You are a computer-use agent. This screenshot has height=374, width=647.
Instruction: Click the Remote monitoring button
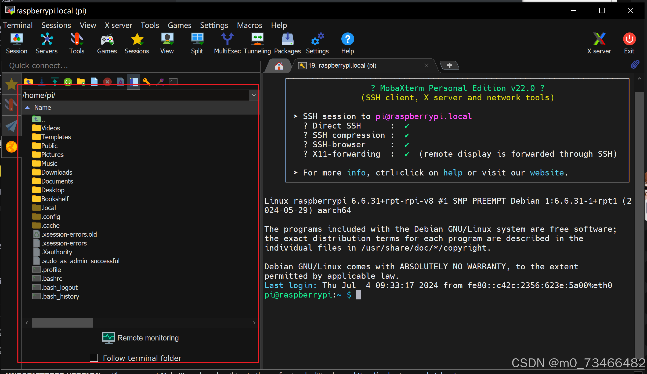click(141, 338)
